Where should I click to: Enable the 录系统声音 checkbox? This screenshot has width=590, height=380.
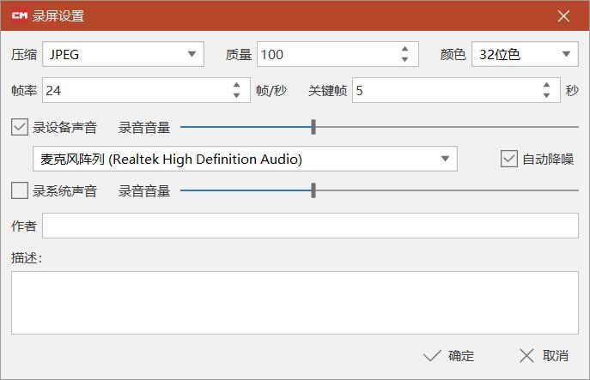pos(20,190)
